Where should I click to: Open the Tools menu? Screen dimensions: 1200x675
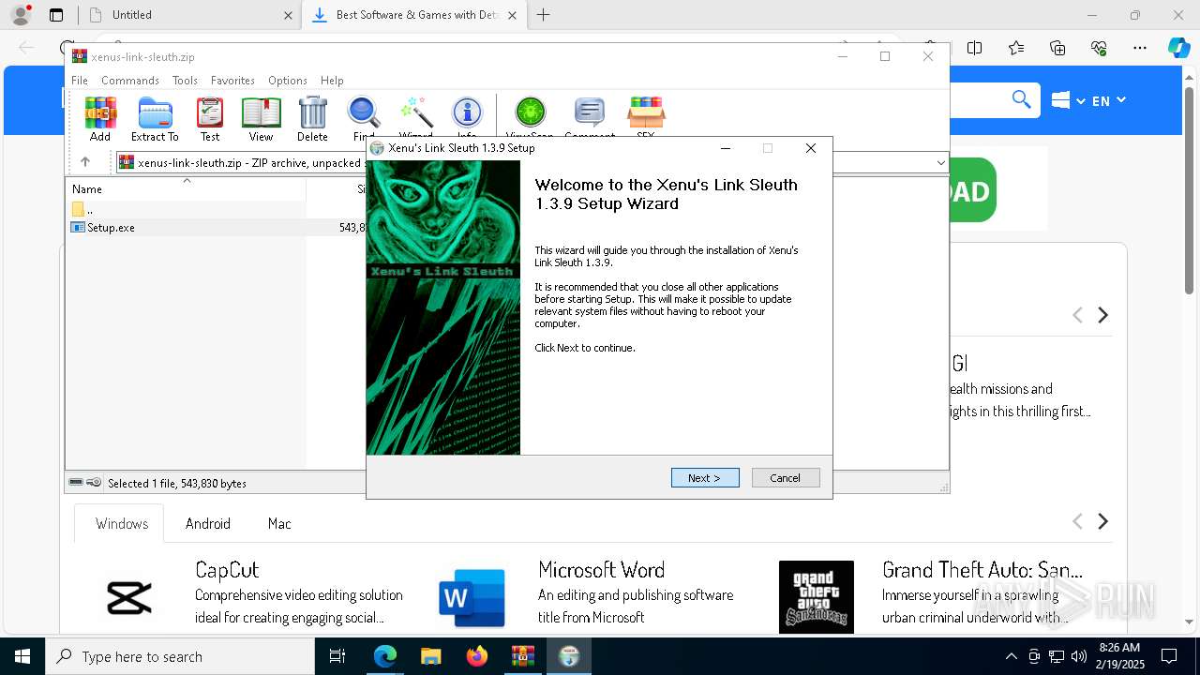pos(185,81)
